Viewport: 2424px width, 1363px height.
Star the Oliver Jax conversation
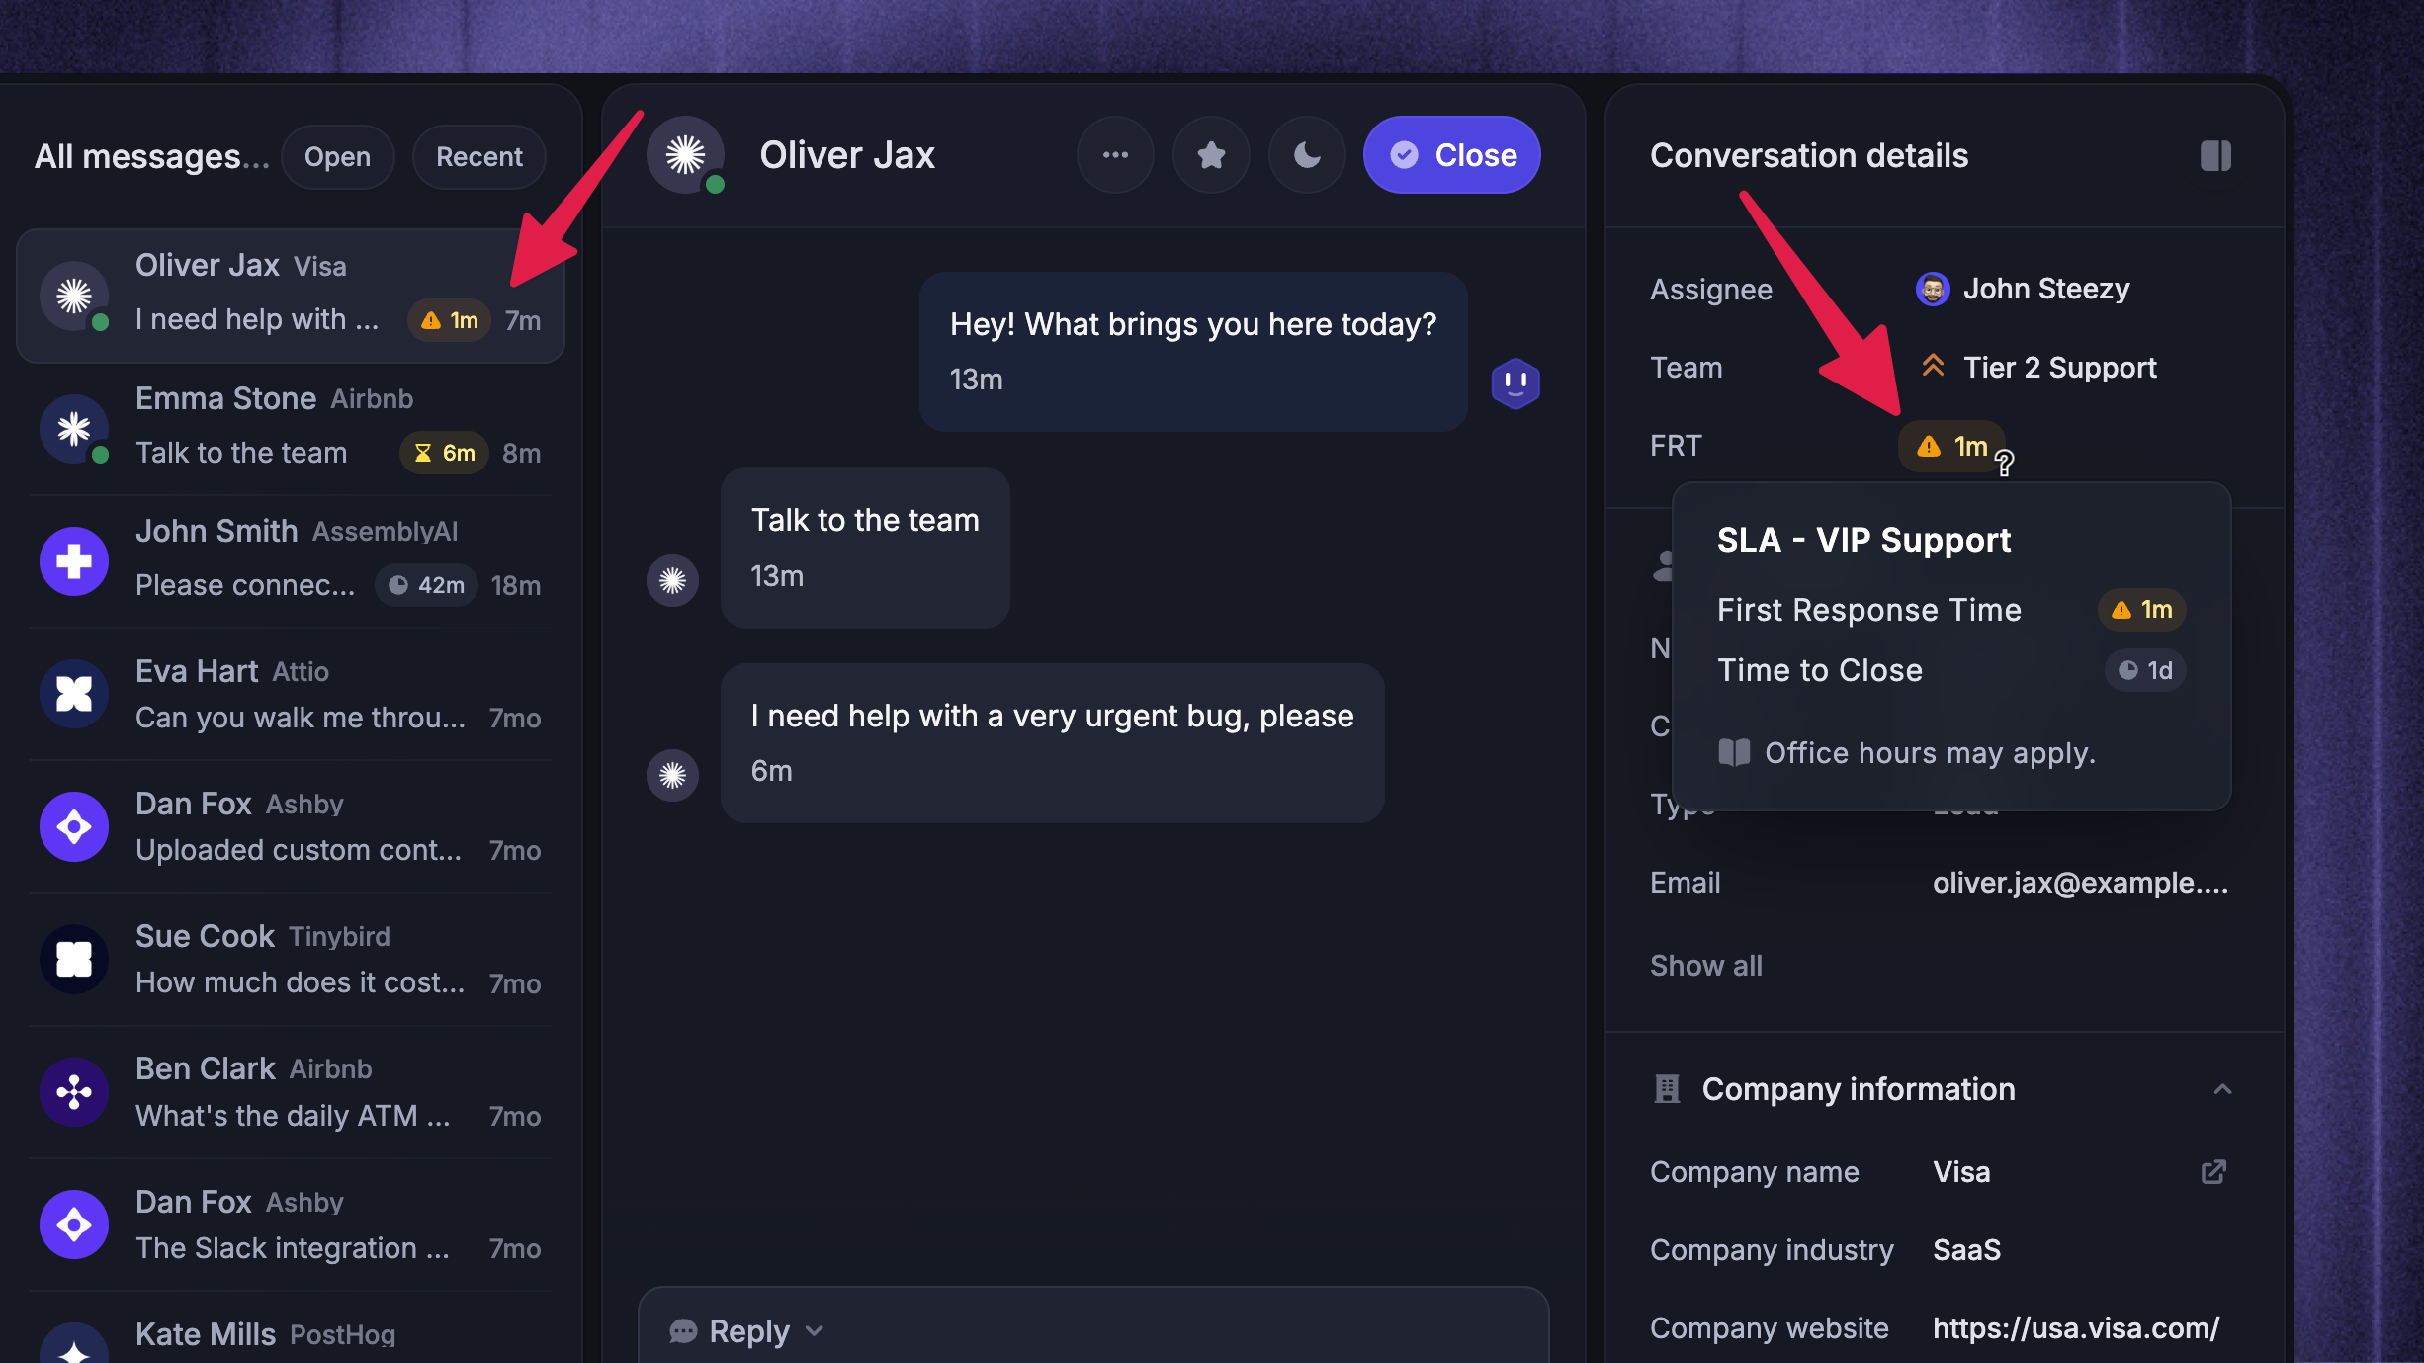(1211, 155)
